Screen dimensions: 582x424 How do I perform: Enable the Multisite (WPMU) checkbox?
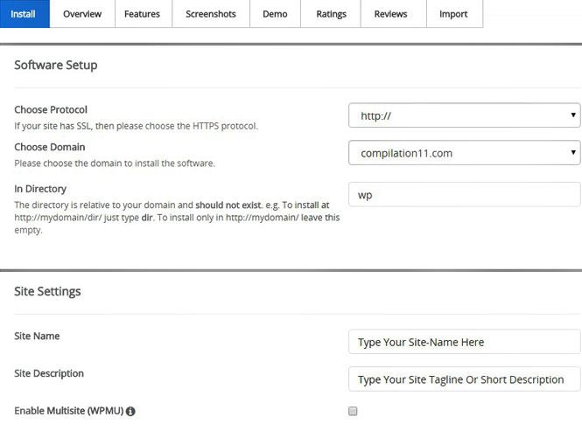[353, 411]
